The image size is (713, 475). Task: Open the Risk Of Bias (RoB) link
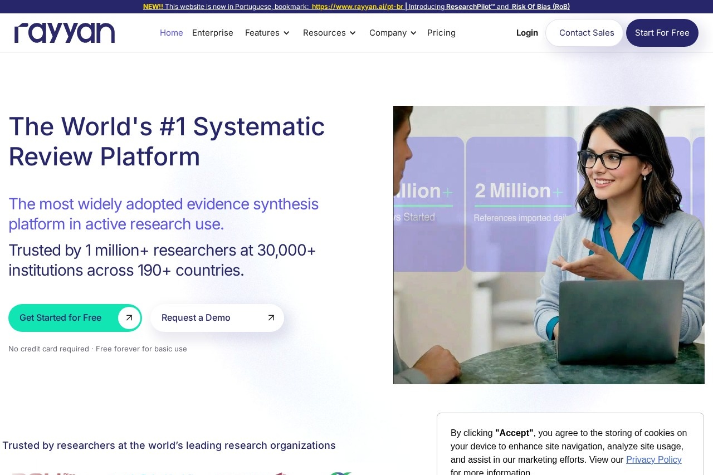coord(541,7)
